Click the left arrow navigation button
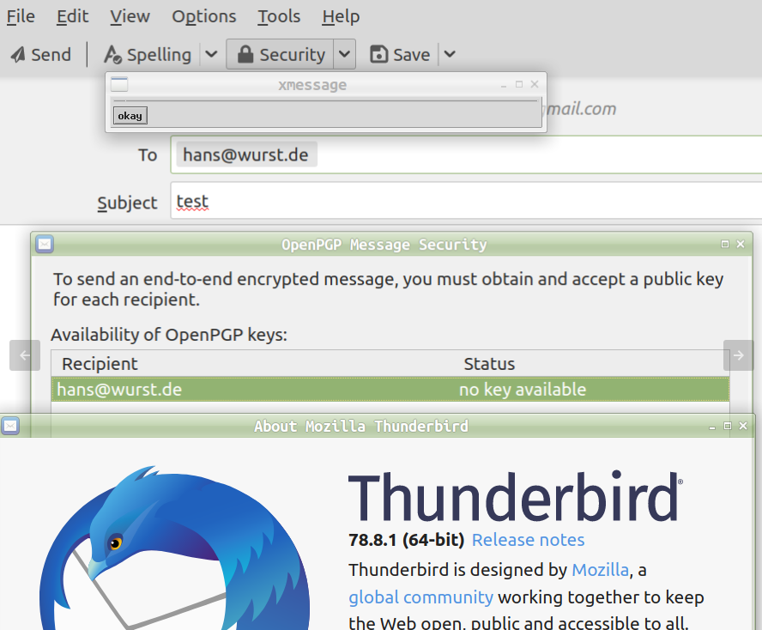 [x=25, y=355]
